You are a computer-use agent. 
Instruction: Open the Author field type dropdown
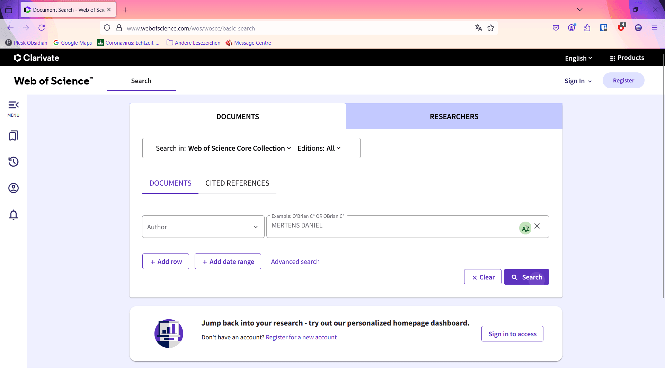coord(203,227)
